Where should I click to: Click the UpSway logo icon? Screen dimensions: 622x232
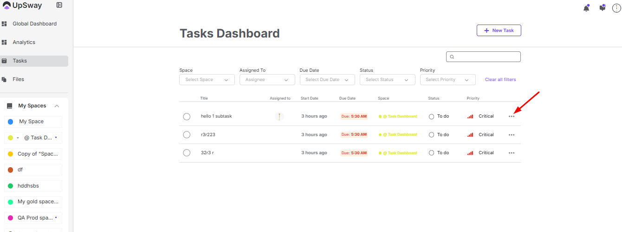[6, 6]
